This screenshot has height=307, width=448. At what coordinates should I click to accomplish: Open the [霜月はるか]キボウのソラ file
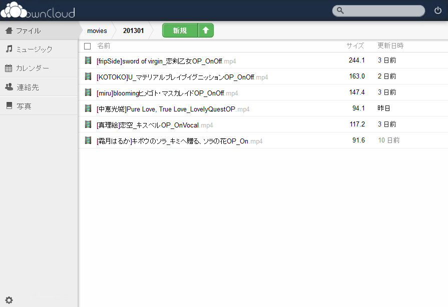click(x=179, y=141)
